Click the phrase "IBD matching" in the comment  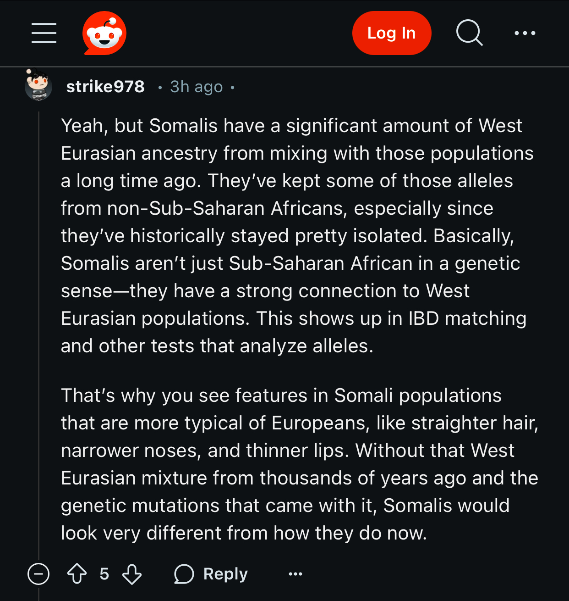click(x=467, y=318)
